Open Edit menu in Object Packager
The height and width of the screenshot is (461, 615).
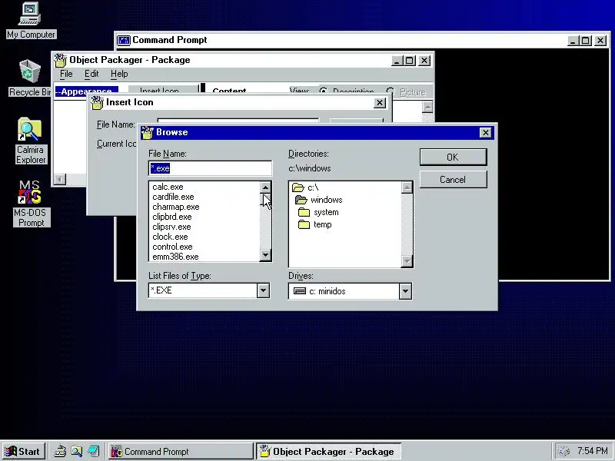point(91,74)
